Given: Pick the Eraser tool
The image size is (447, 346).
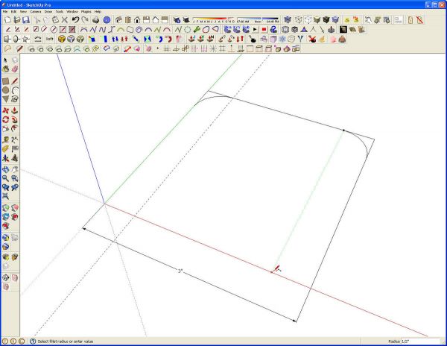Looking at the screenshot, I should tap(15, 69).
